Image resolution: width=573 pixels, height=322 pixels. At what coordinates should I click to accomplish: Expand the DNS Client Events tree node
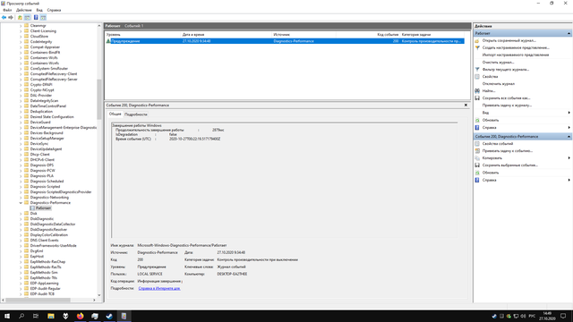(21, 241)
